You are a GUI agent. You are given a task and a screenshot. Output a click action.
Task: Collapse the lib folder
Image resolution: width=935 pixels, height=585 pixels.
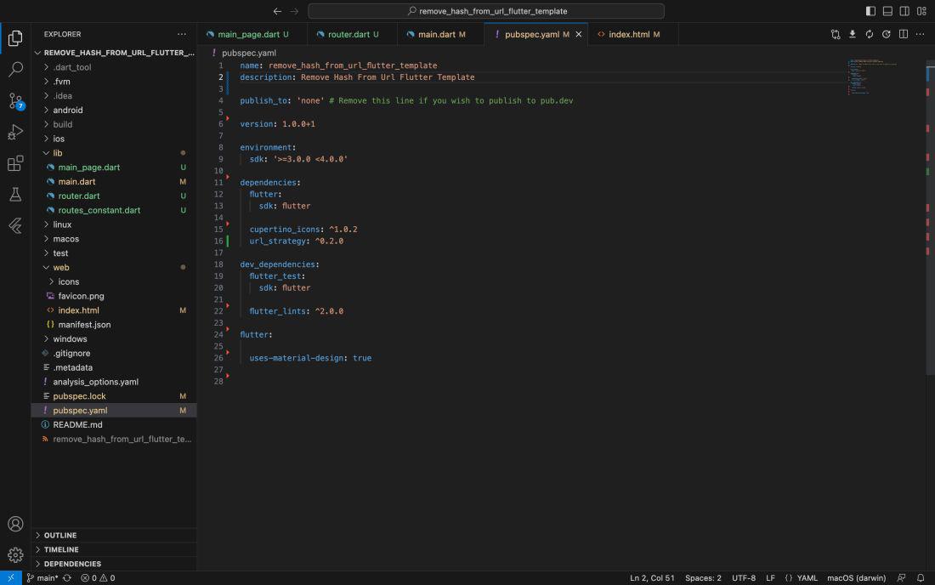tap(58, 153)
